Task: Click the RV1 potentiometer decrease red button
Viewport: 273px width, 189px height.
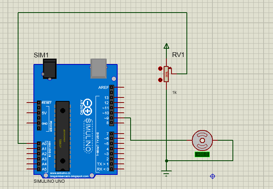Action: [x=160, y=80]
